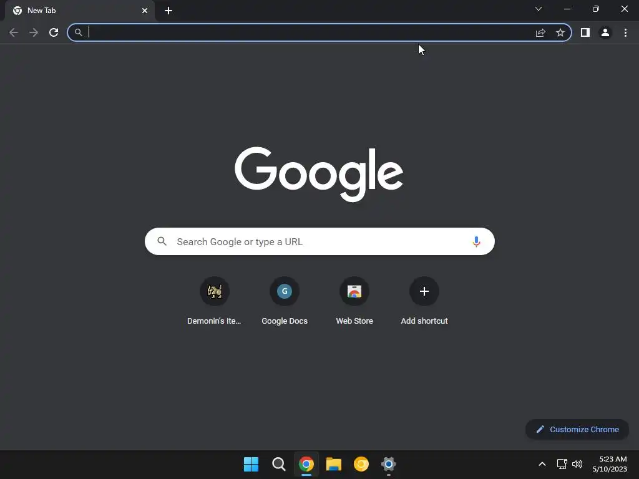
Task: Close the New Tab tab
Action: pyautogui.click(x=145, y=11)
